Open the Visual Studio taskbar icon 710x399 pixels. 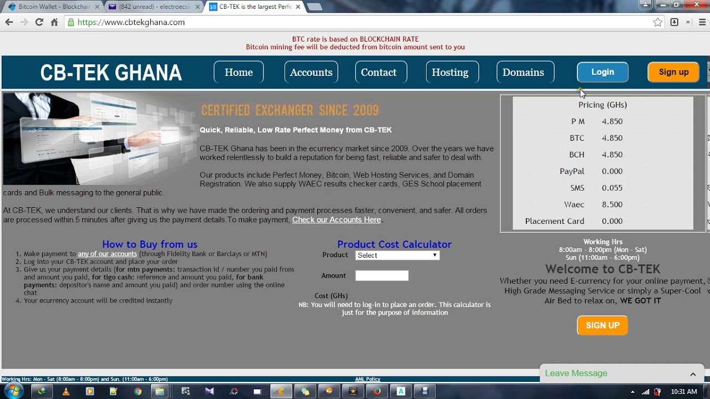click(209, 391)
